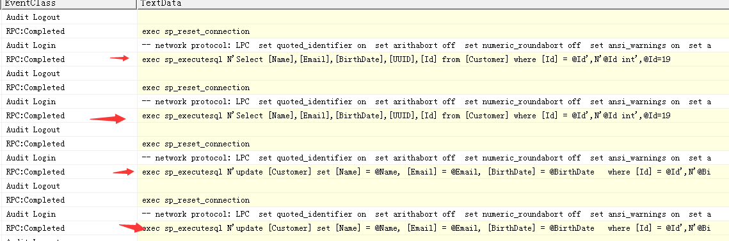This screenshot has height=241, width=729.
Task: Select RPC:Completed cell beside the topmost sp_reset_connection
Action: [70, 31]
